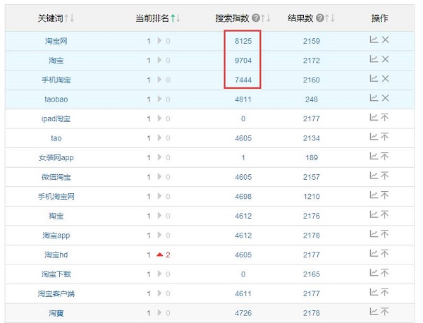Remove 手机淘宝 from pinned keywords
The image size is (423, 323).
385,78
